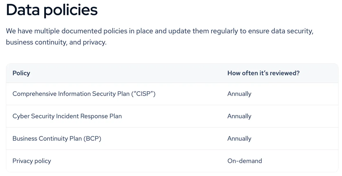Image resolution: width=342 pixels, height=176 pixels.
Task: Click the word "Cyber" in the second row
Action: click(x=20, y=116)
